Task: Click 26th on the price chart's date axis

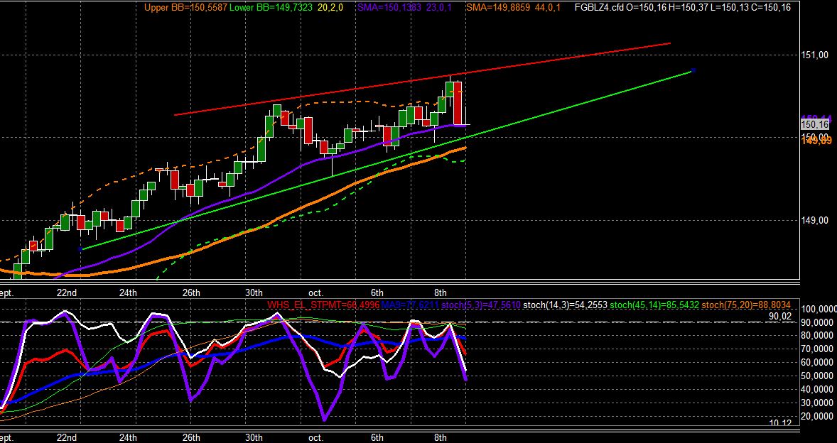Action: (191, 292)
